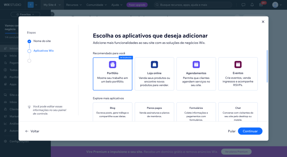Click the Apps sidebar icon
The image size is (287, 157).
6,84
